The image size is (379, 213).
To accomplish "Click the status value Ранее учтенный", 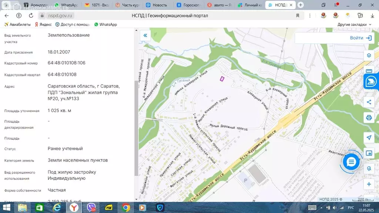I will click(65, 149).
